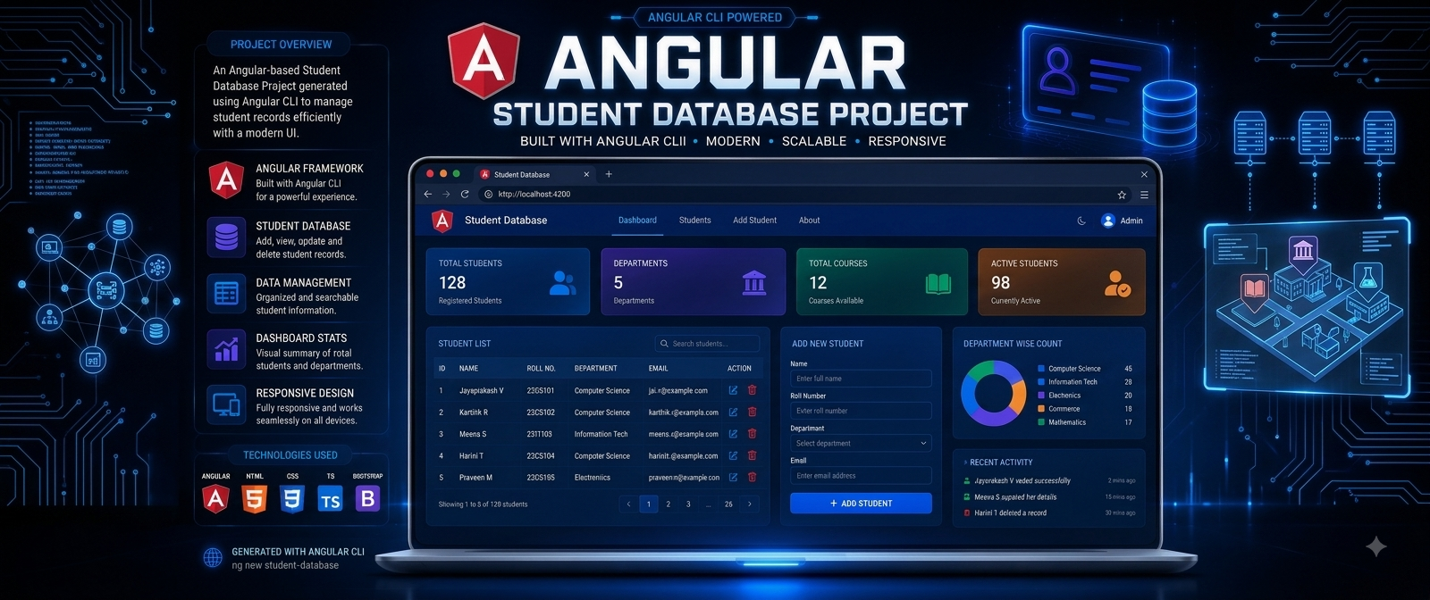Click the Total Students people icon
The image size is (1430, 600).
pyautogui.click(x=562, y=283)
